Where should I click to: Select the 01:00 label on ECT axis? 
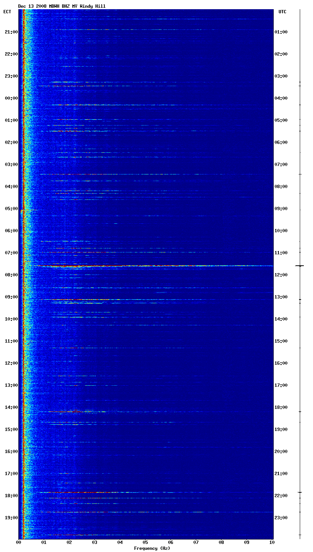pos(11,120)
